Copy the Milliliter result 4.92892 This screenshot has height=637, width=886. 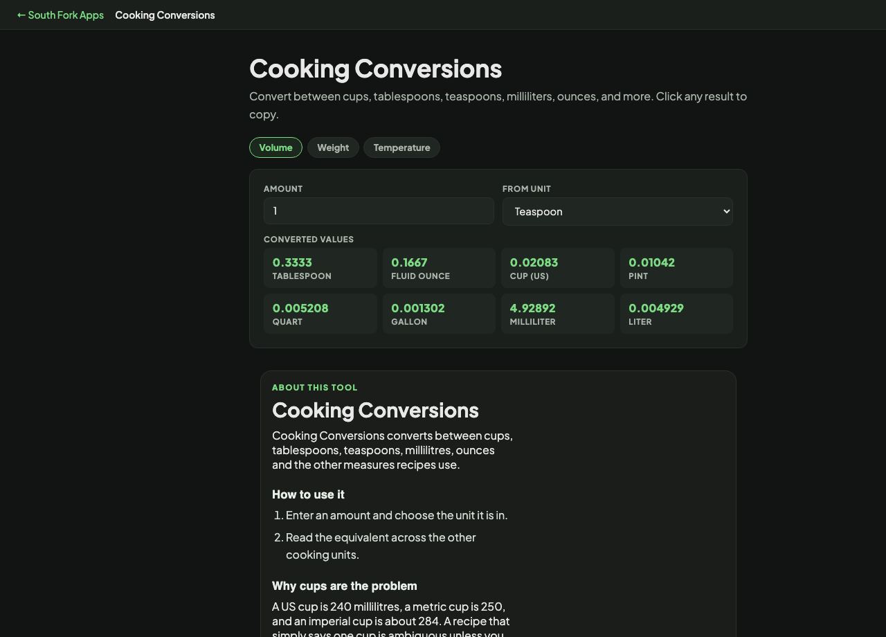[558, 314]
